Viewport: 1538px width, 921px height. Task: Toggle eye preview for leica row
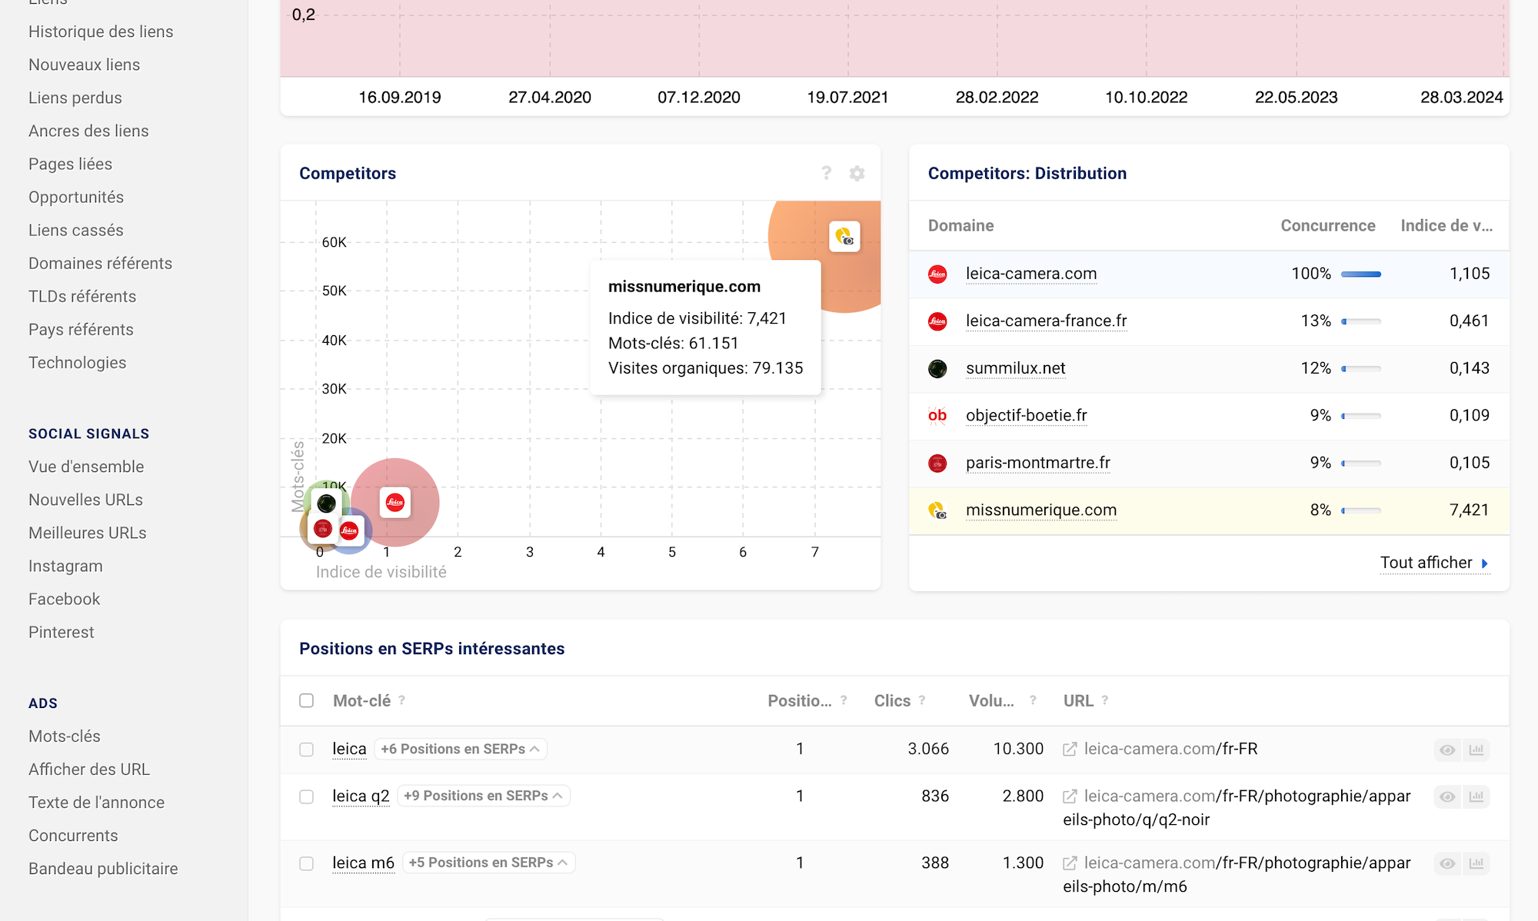point(1447,750)
